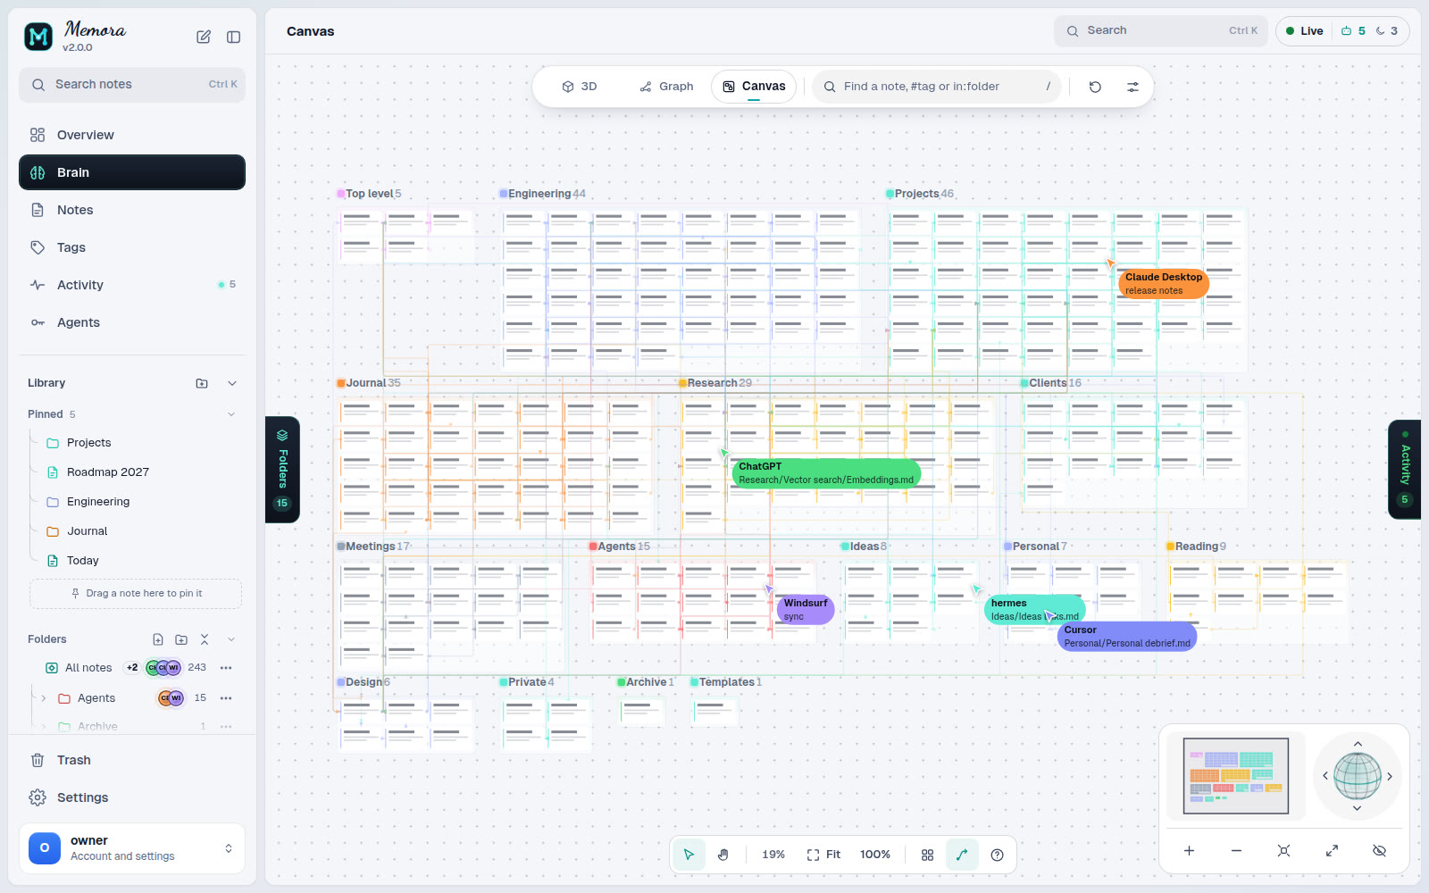
Task: Open the Activity side panel tab
Action: (1404, 469)
